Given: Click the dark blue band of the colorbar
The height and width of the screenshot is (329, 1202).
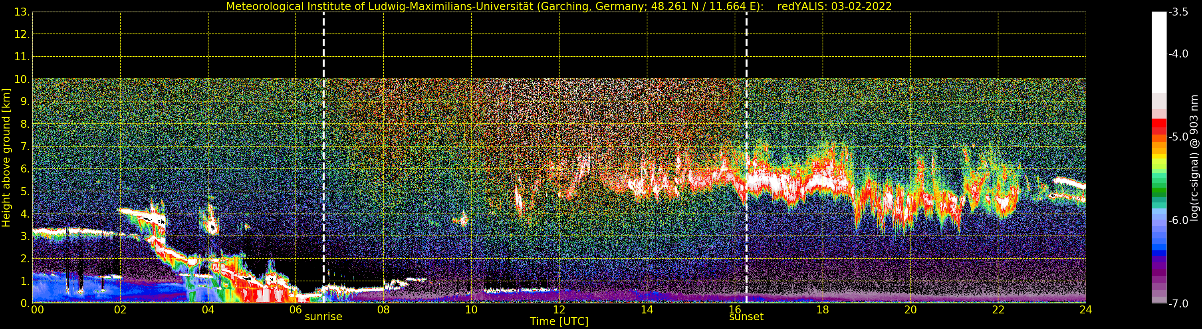Looking at the screenshot, I should pos(1159,254).
